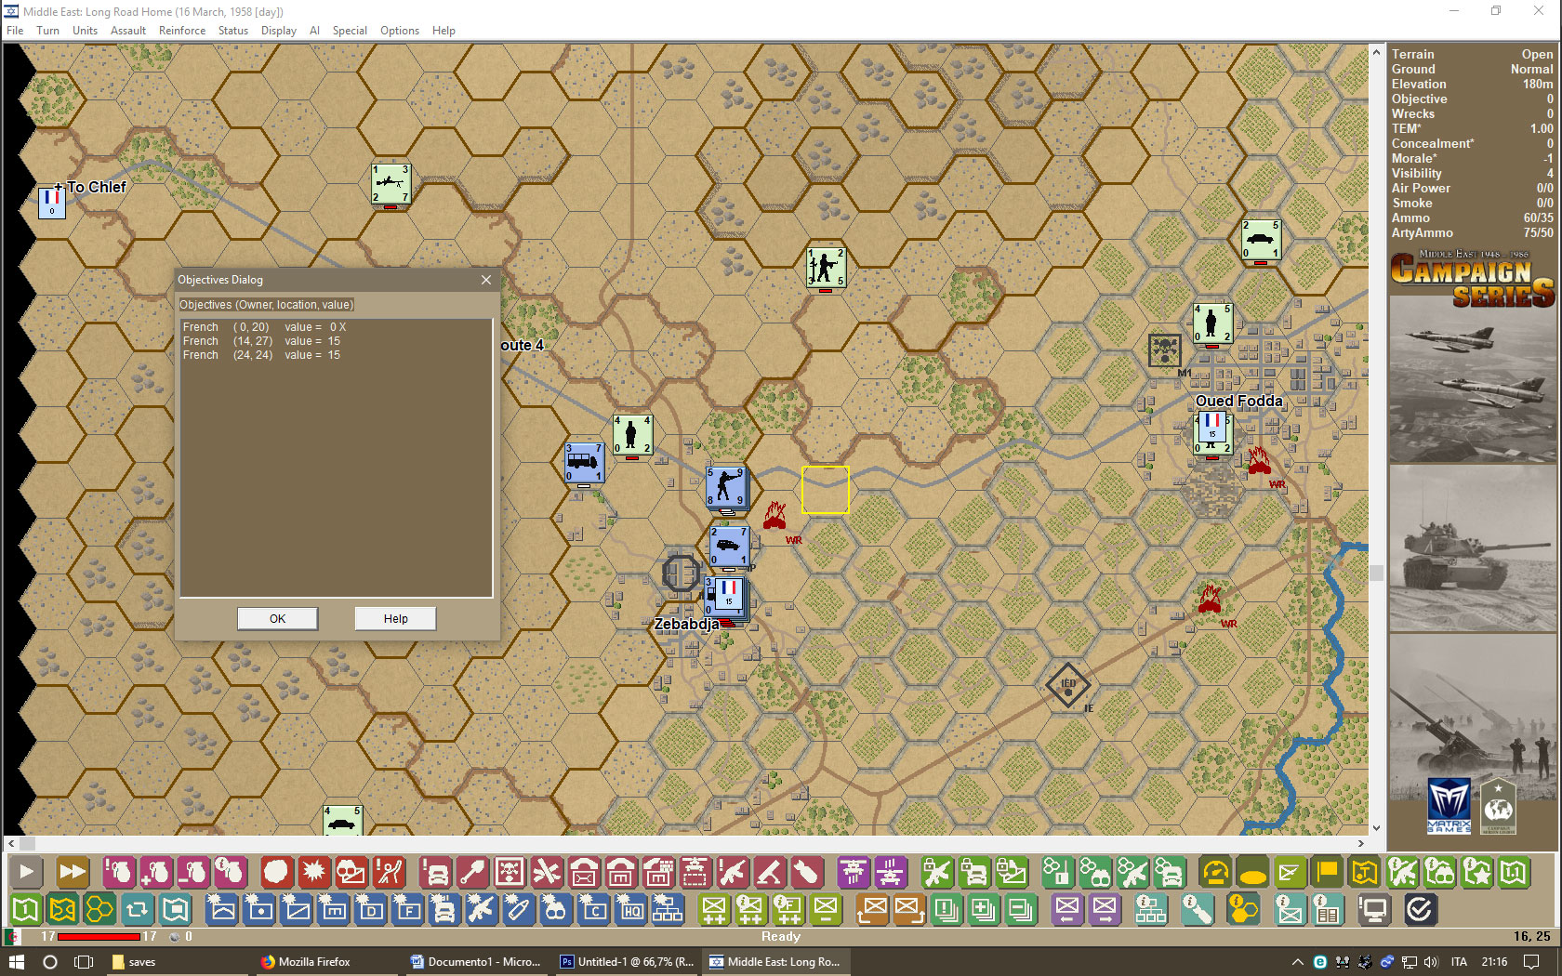Click the green stack icon with plus
The image size is (1562, 976).
[984, 909]
